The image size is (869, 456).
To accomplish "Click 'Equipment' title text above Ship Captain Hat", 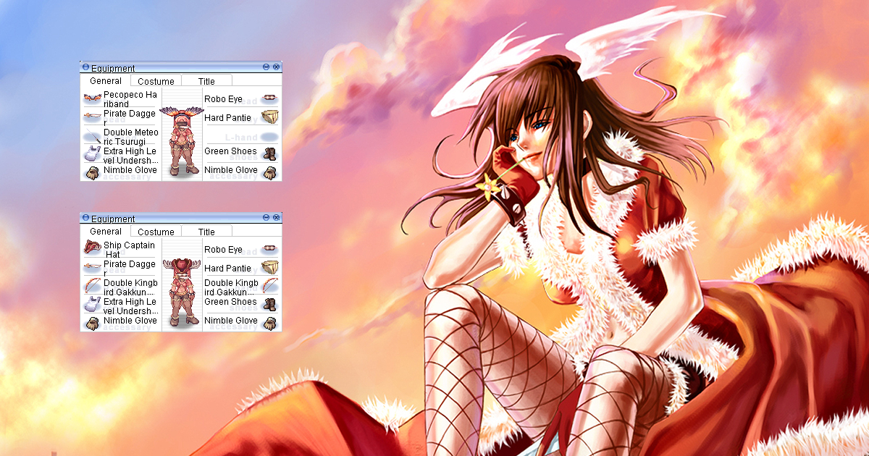I will tap(113, 219).
